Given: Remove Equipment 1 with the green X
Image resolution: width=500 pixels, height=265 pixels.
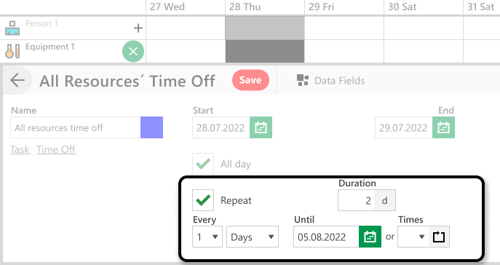Looking at the screenshot, I should (x=133, y=51).
